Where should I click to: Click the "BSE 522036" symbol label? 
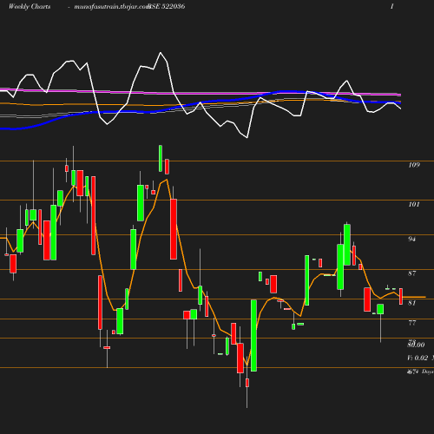[x=167, y=6]
